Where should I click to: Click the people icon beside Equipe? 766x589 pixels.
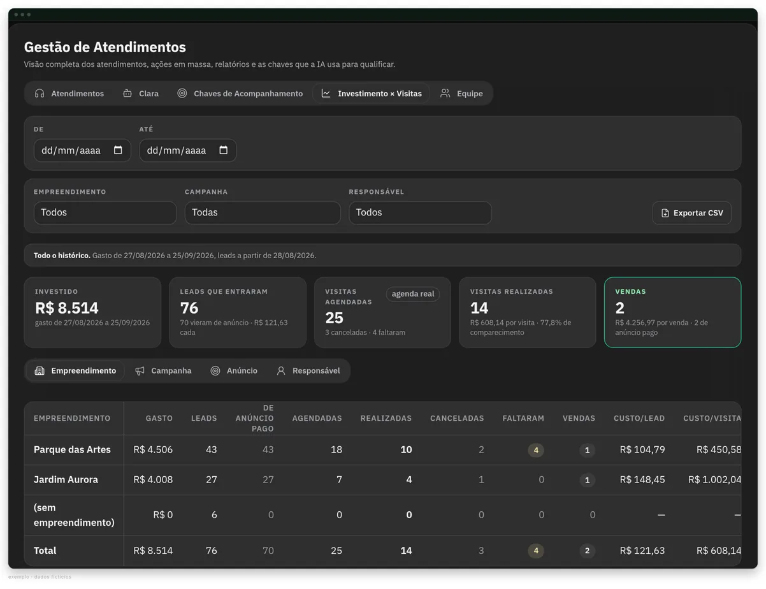click(x=445, y=94)
